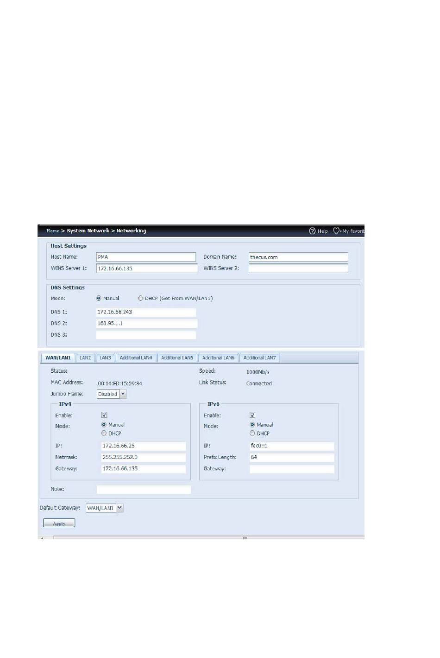Toggle the IPv6 Enable checkbox
The height and width of the screenshot is (658, 440).
(x=252, y=415)
